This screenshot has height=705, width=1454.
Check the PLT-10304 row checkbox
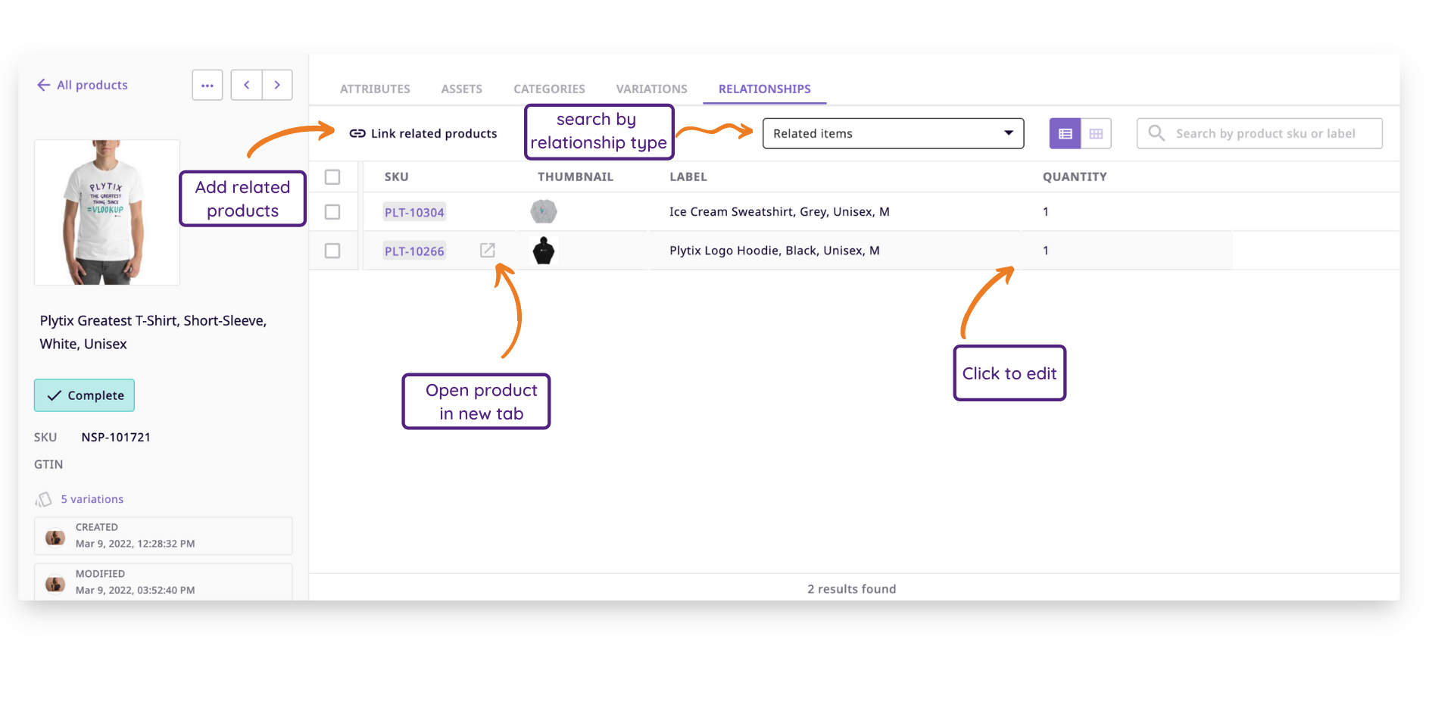(x=332, y=212)
